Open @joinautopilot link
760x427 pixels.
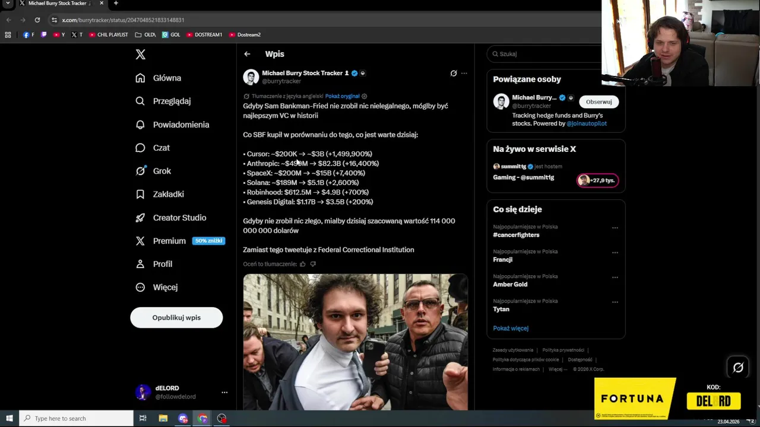coord(587,123)
